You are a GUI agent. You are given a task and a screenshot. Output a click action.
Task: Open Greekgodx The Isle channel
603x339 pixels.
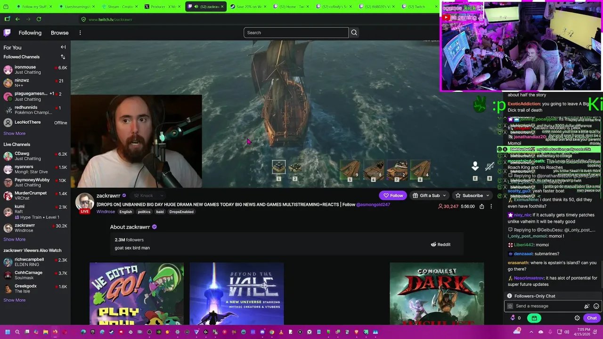(35, 288)
